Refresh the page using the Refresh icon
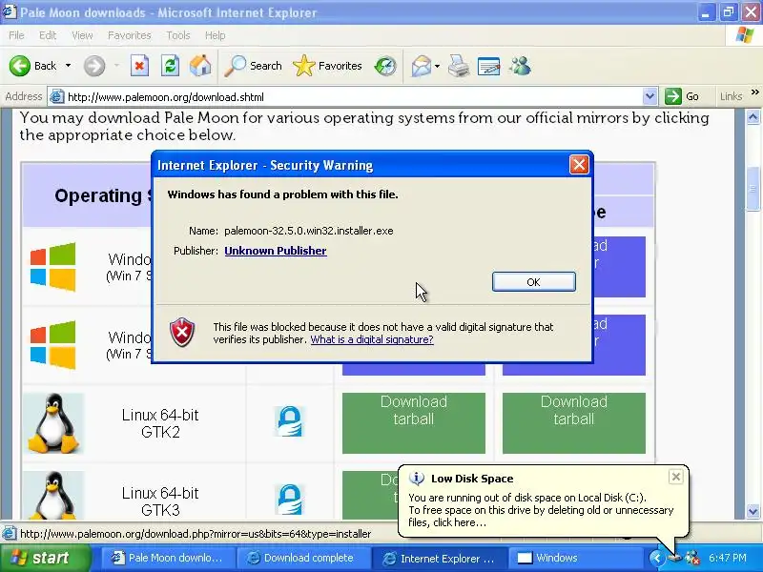Image resolution: width=763 pixels, height=572 pixels. [171, 66]
